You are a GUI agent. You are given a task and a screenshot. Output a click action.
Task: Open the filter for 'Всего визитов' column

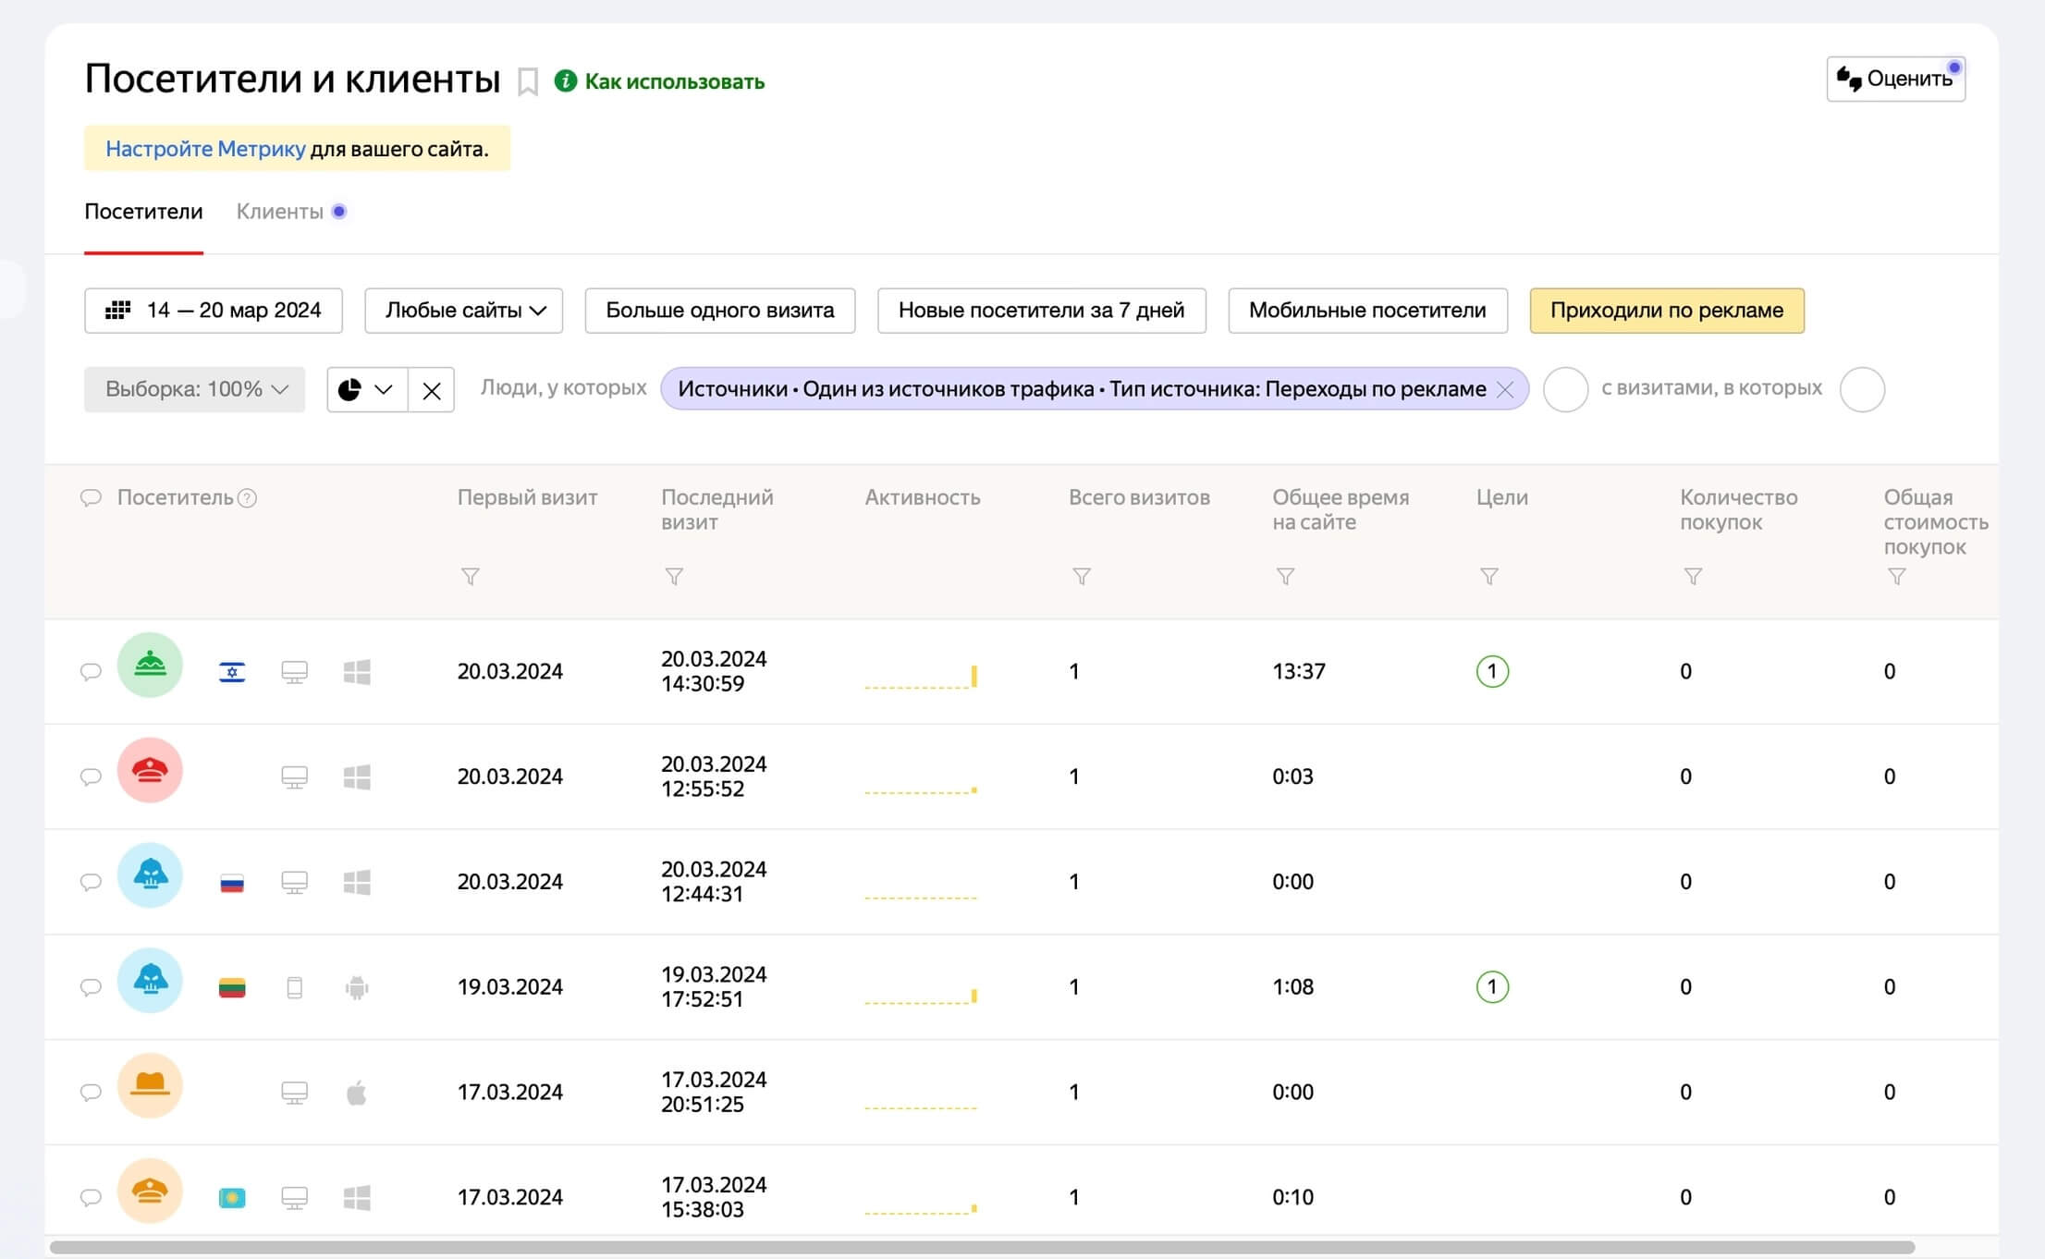[x=1082, y=577]
